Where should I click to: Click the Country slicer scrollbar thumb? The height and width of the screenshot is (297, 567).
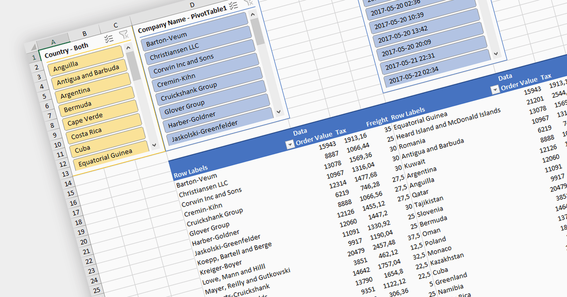point(133,66)
